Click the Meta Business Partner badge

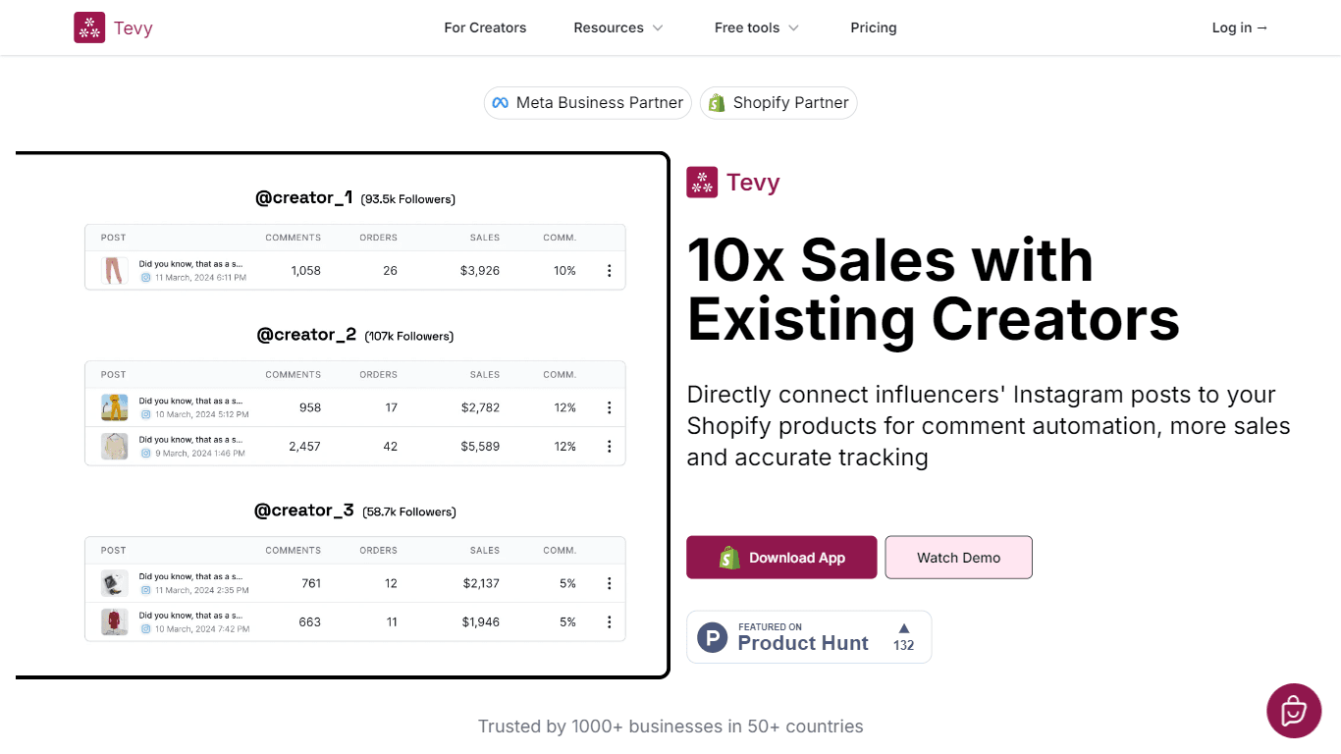[x=588, y=103]
